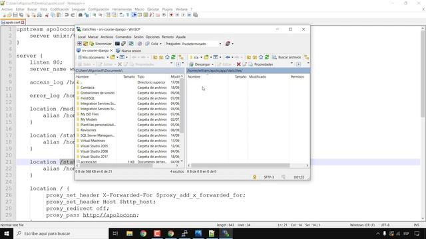Viewport: 426px width, 239px height.
Task: Click Buscar archivos in the remote toolbar
Action: [287, 57]
